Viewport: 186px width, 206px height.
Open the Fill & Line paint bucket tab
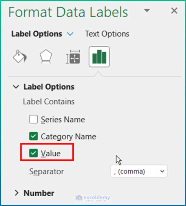(x=20, y=57)
